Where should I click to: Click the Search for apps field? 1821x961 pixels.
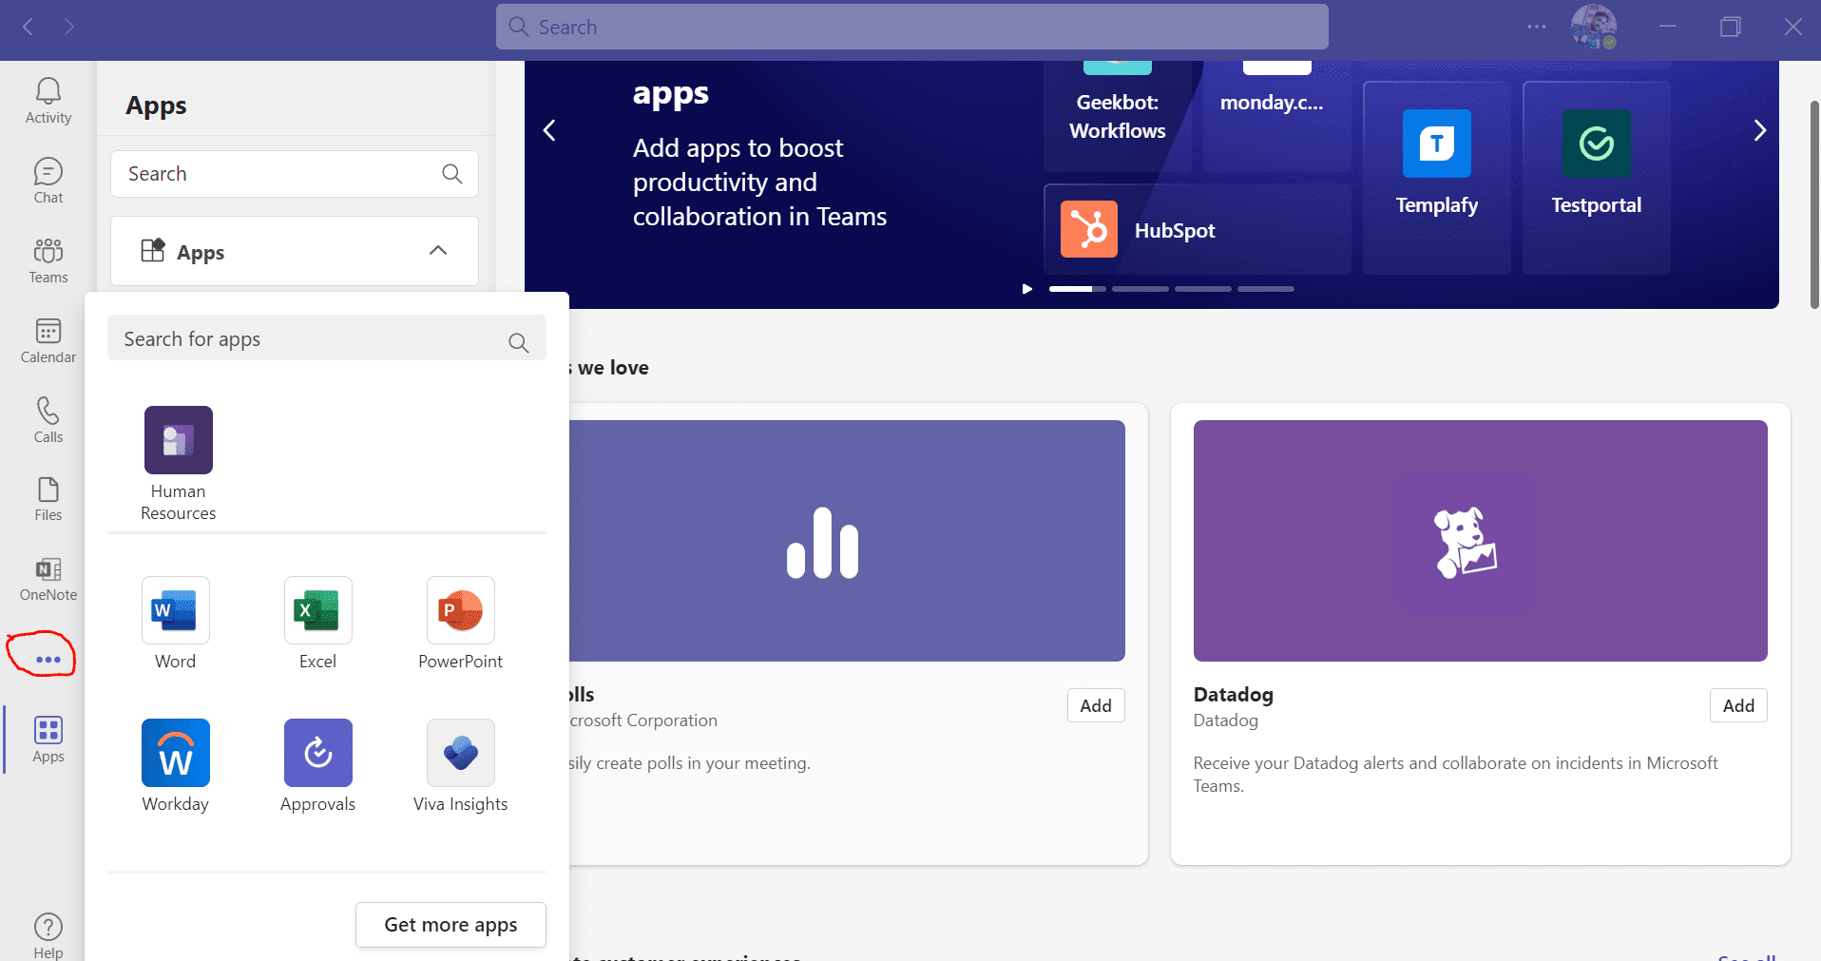304,338
